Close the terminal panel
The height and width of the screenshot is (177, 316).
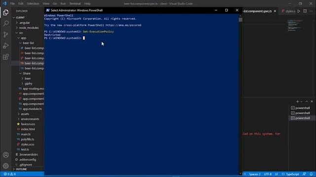(x=312, y=102)
